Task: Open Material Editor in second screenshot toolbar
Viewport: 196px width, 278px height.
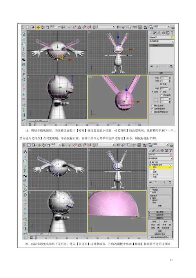Action: click(x=145, y=145)
